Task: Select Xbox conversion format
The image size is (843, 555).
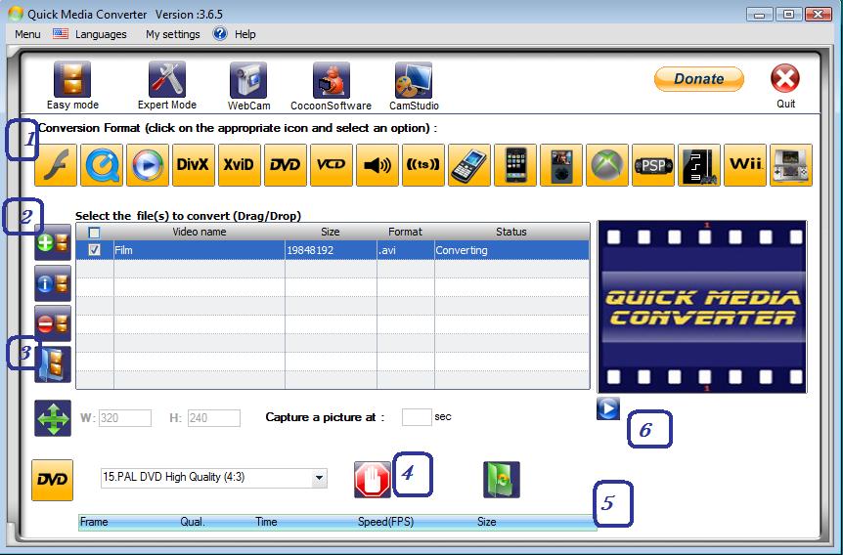Action: pyautogui.click(x=607, y=165)
